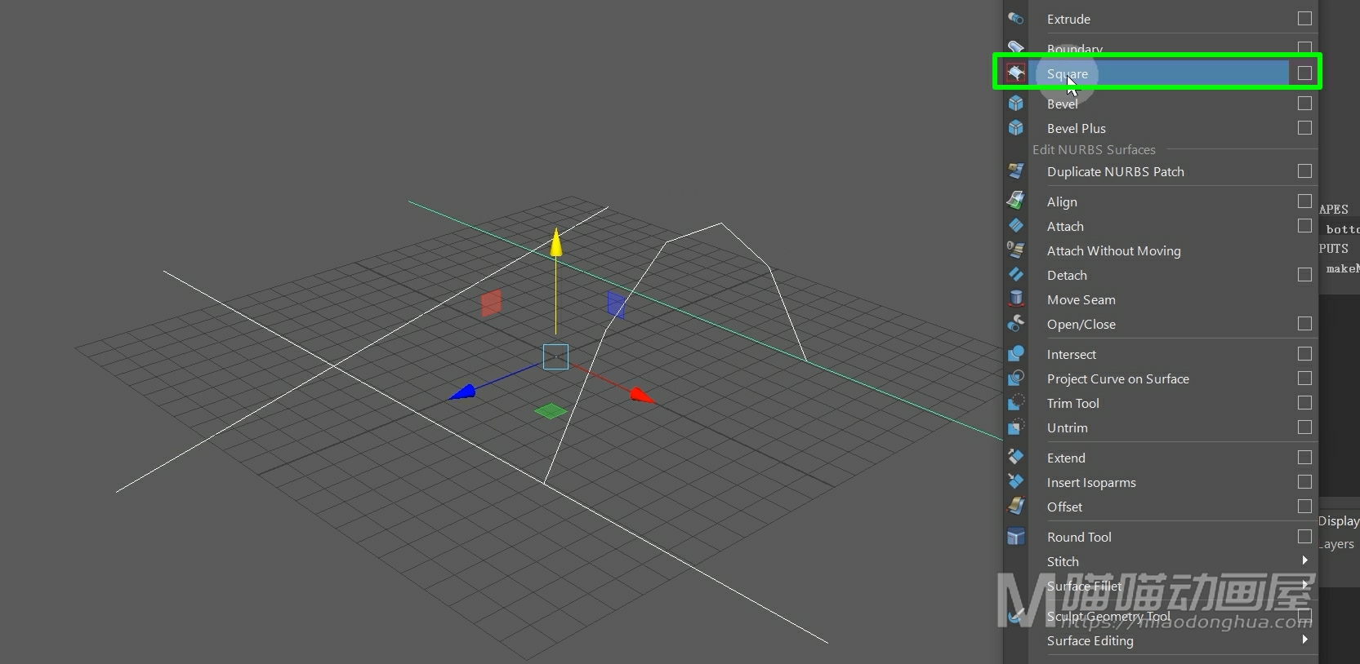Click the Boundary surface icon
1360x664 pixels.
coord(1016,47)
